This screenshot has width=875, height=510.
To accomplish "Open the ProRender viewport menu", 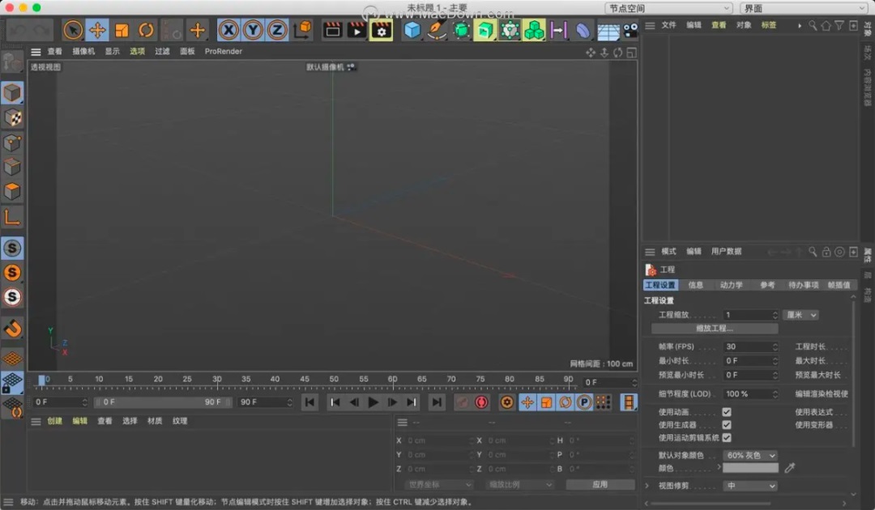I will point(224,51).
